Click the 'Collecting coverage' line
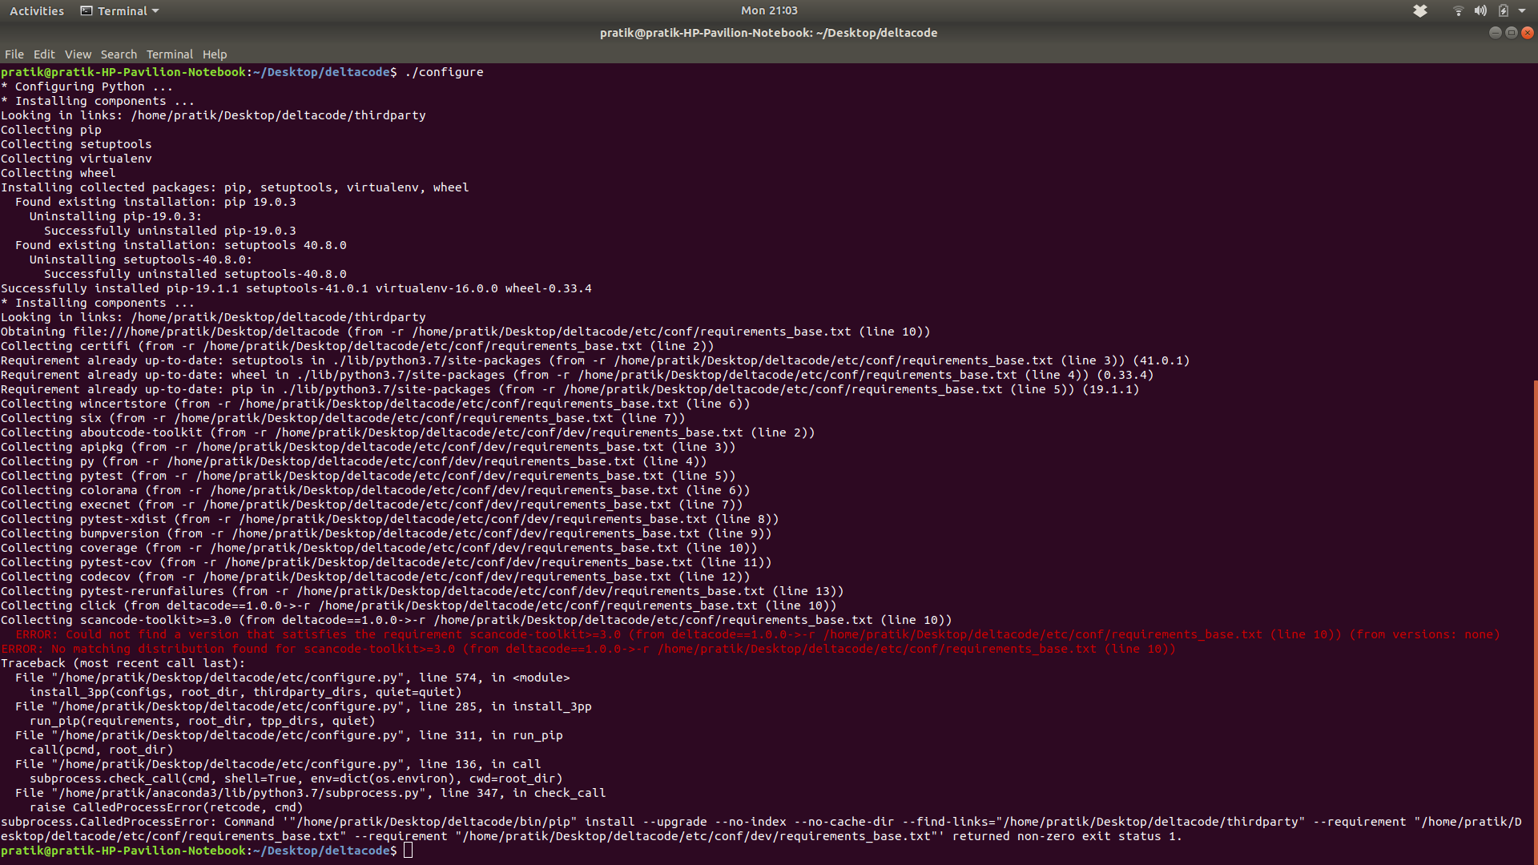This screenshot has width=1538, height=865. [379, 548]
